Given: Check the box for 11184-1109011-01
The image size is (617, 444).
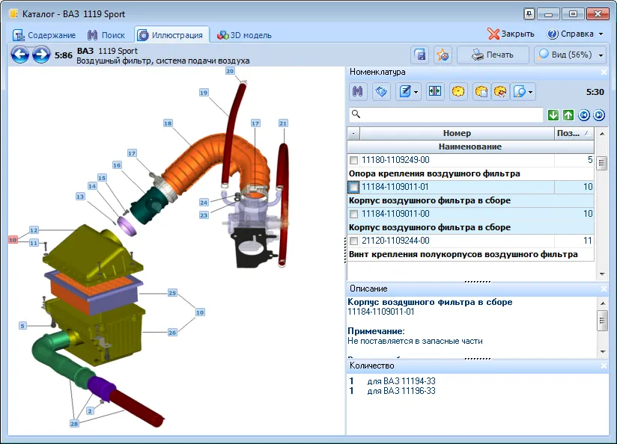Looking at the screenshot, I should (353, 187).
